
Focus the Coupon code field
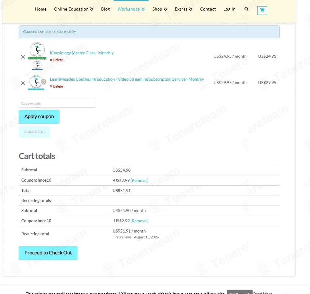57,103
